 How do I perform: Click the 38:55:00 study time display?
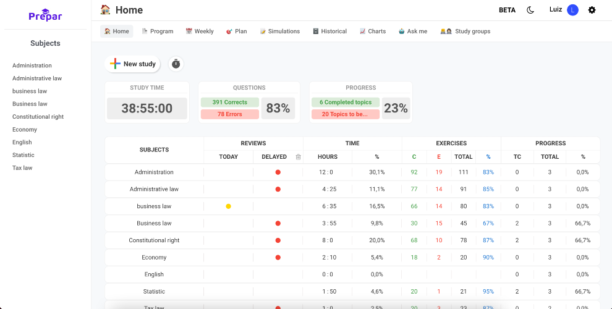[147, 109]
